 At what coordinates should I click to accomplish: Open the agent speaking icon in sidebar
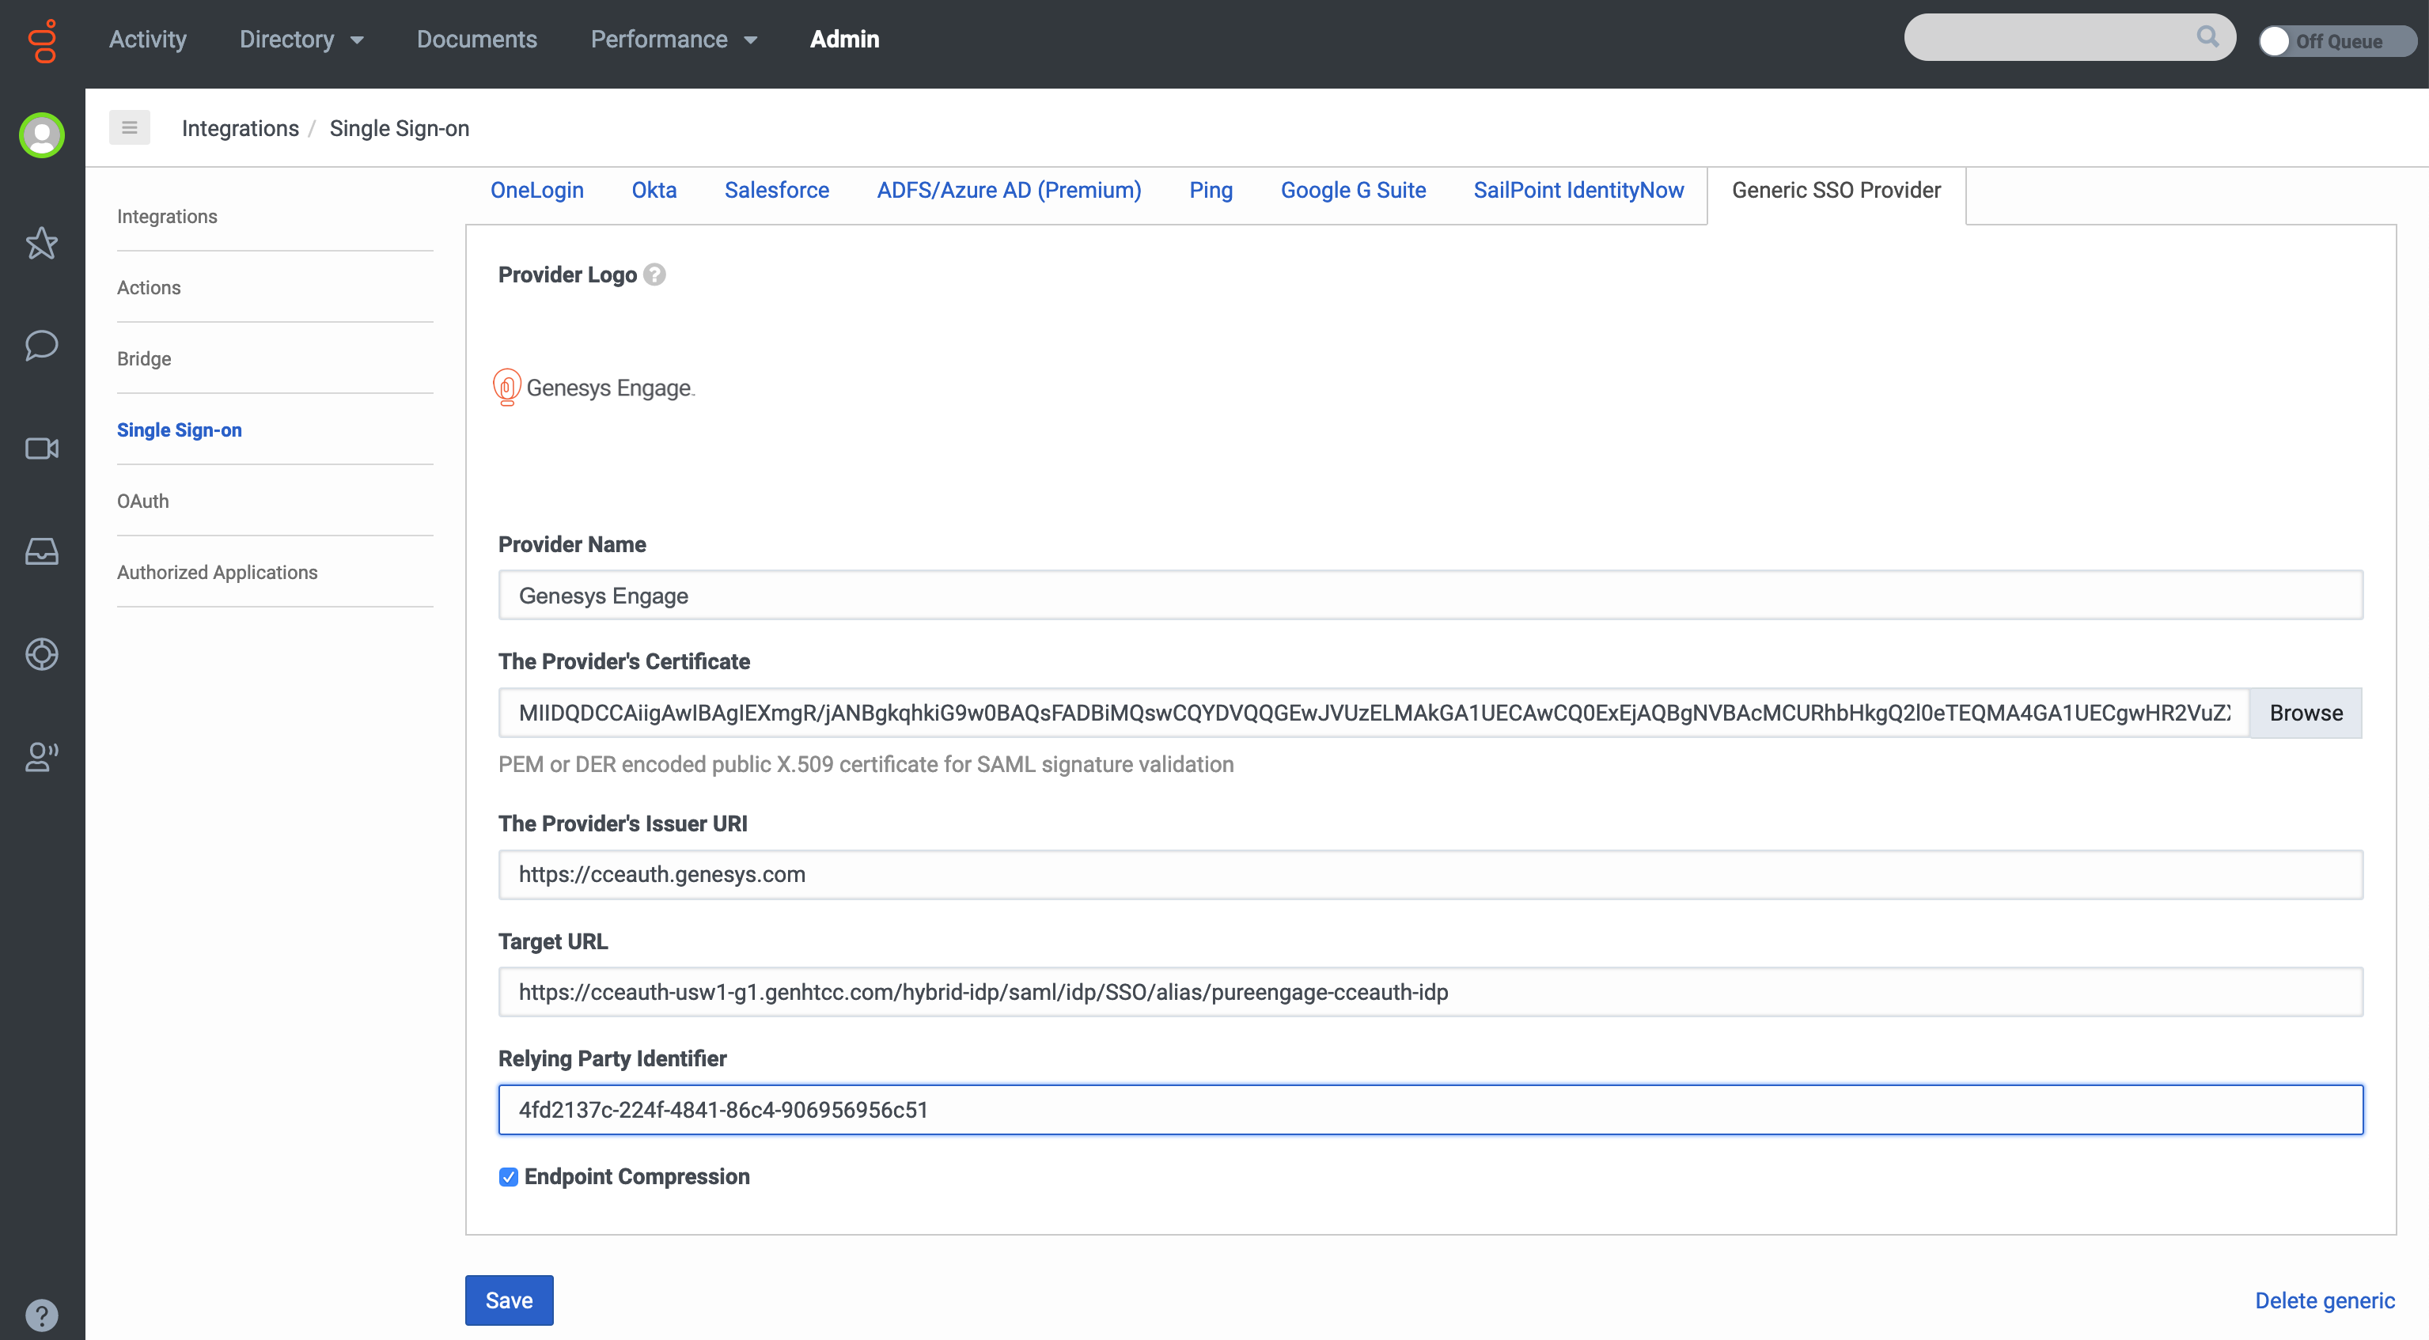[x=41, y=756]
